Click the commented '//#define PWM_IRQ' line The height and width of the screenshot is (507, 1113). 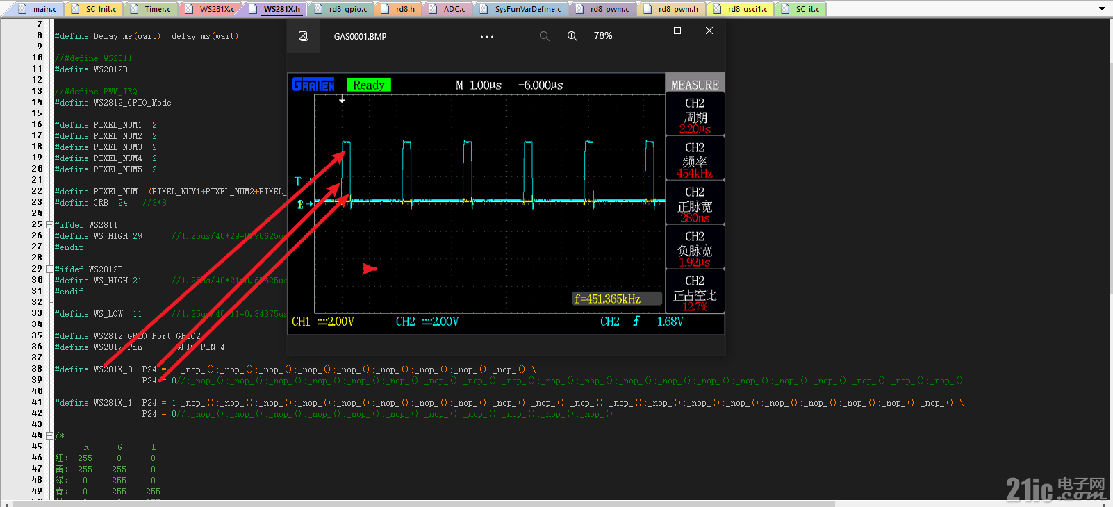[x=96, y=92]
